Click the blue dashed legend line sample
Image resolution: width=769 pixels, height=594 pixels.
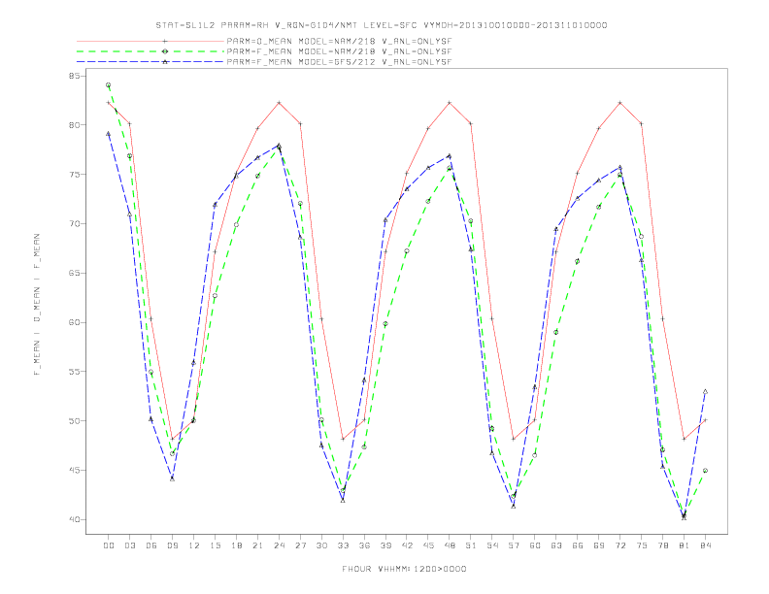[150, 62]
